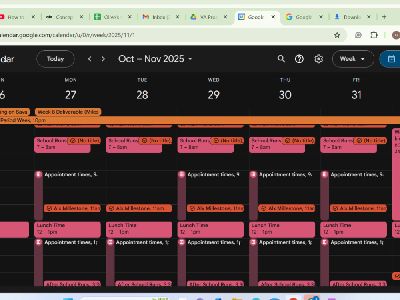Open Wednesday's (No title) task
The height and width of the screenshot is (300, 400).
(227, 140)
